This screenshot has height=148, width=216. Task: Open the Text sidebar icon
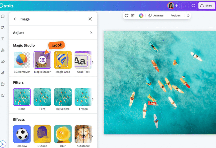(x=3, y=39)
